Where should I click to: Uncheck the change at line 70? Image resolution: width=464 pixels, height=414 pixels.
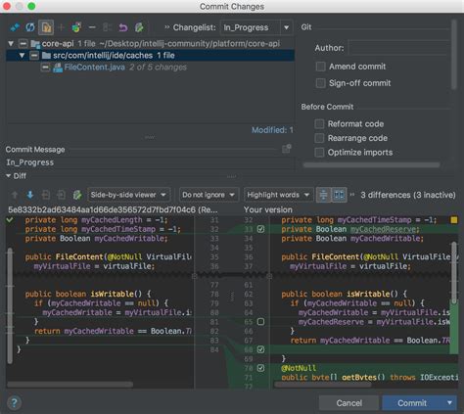pos(260,368)
